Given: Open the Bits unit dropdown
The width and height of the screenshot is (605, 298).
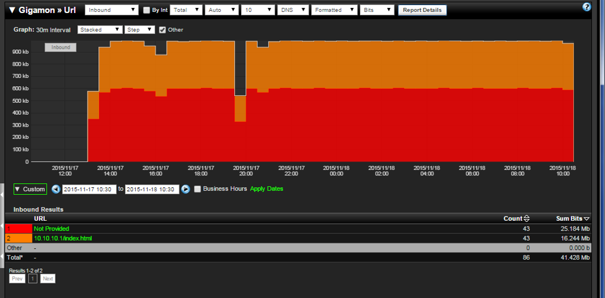Looking at the screenshot, I should (x=377, y=10).
